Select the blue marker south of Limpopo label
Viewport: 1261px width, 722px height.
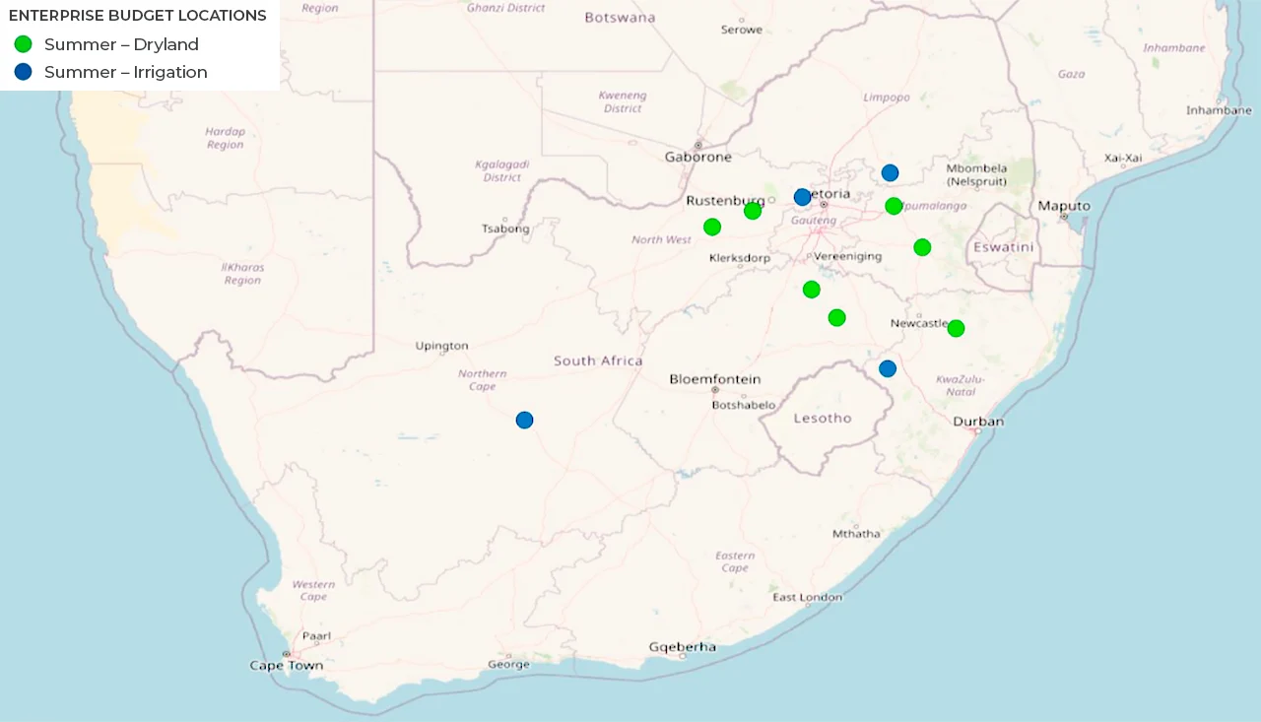coord(890,173)
